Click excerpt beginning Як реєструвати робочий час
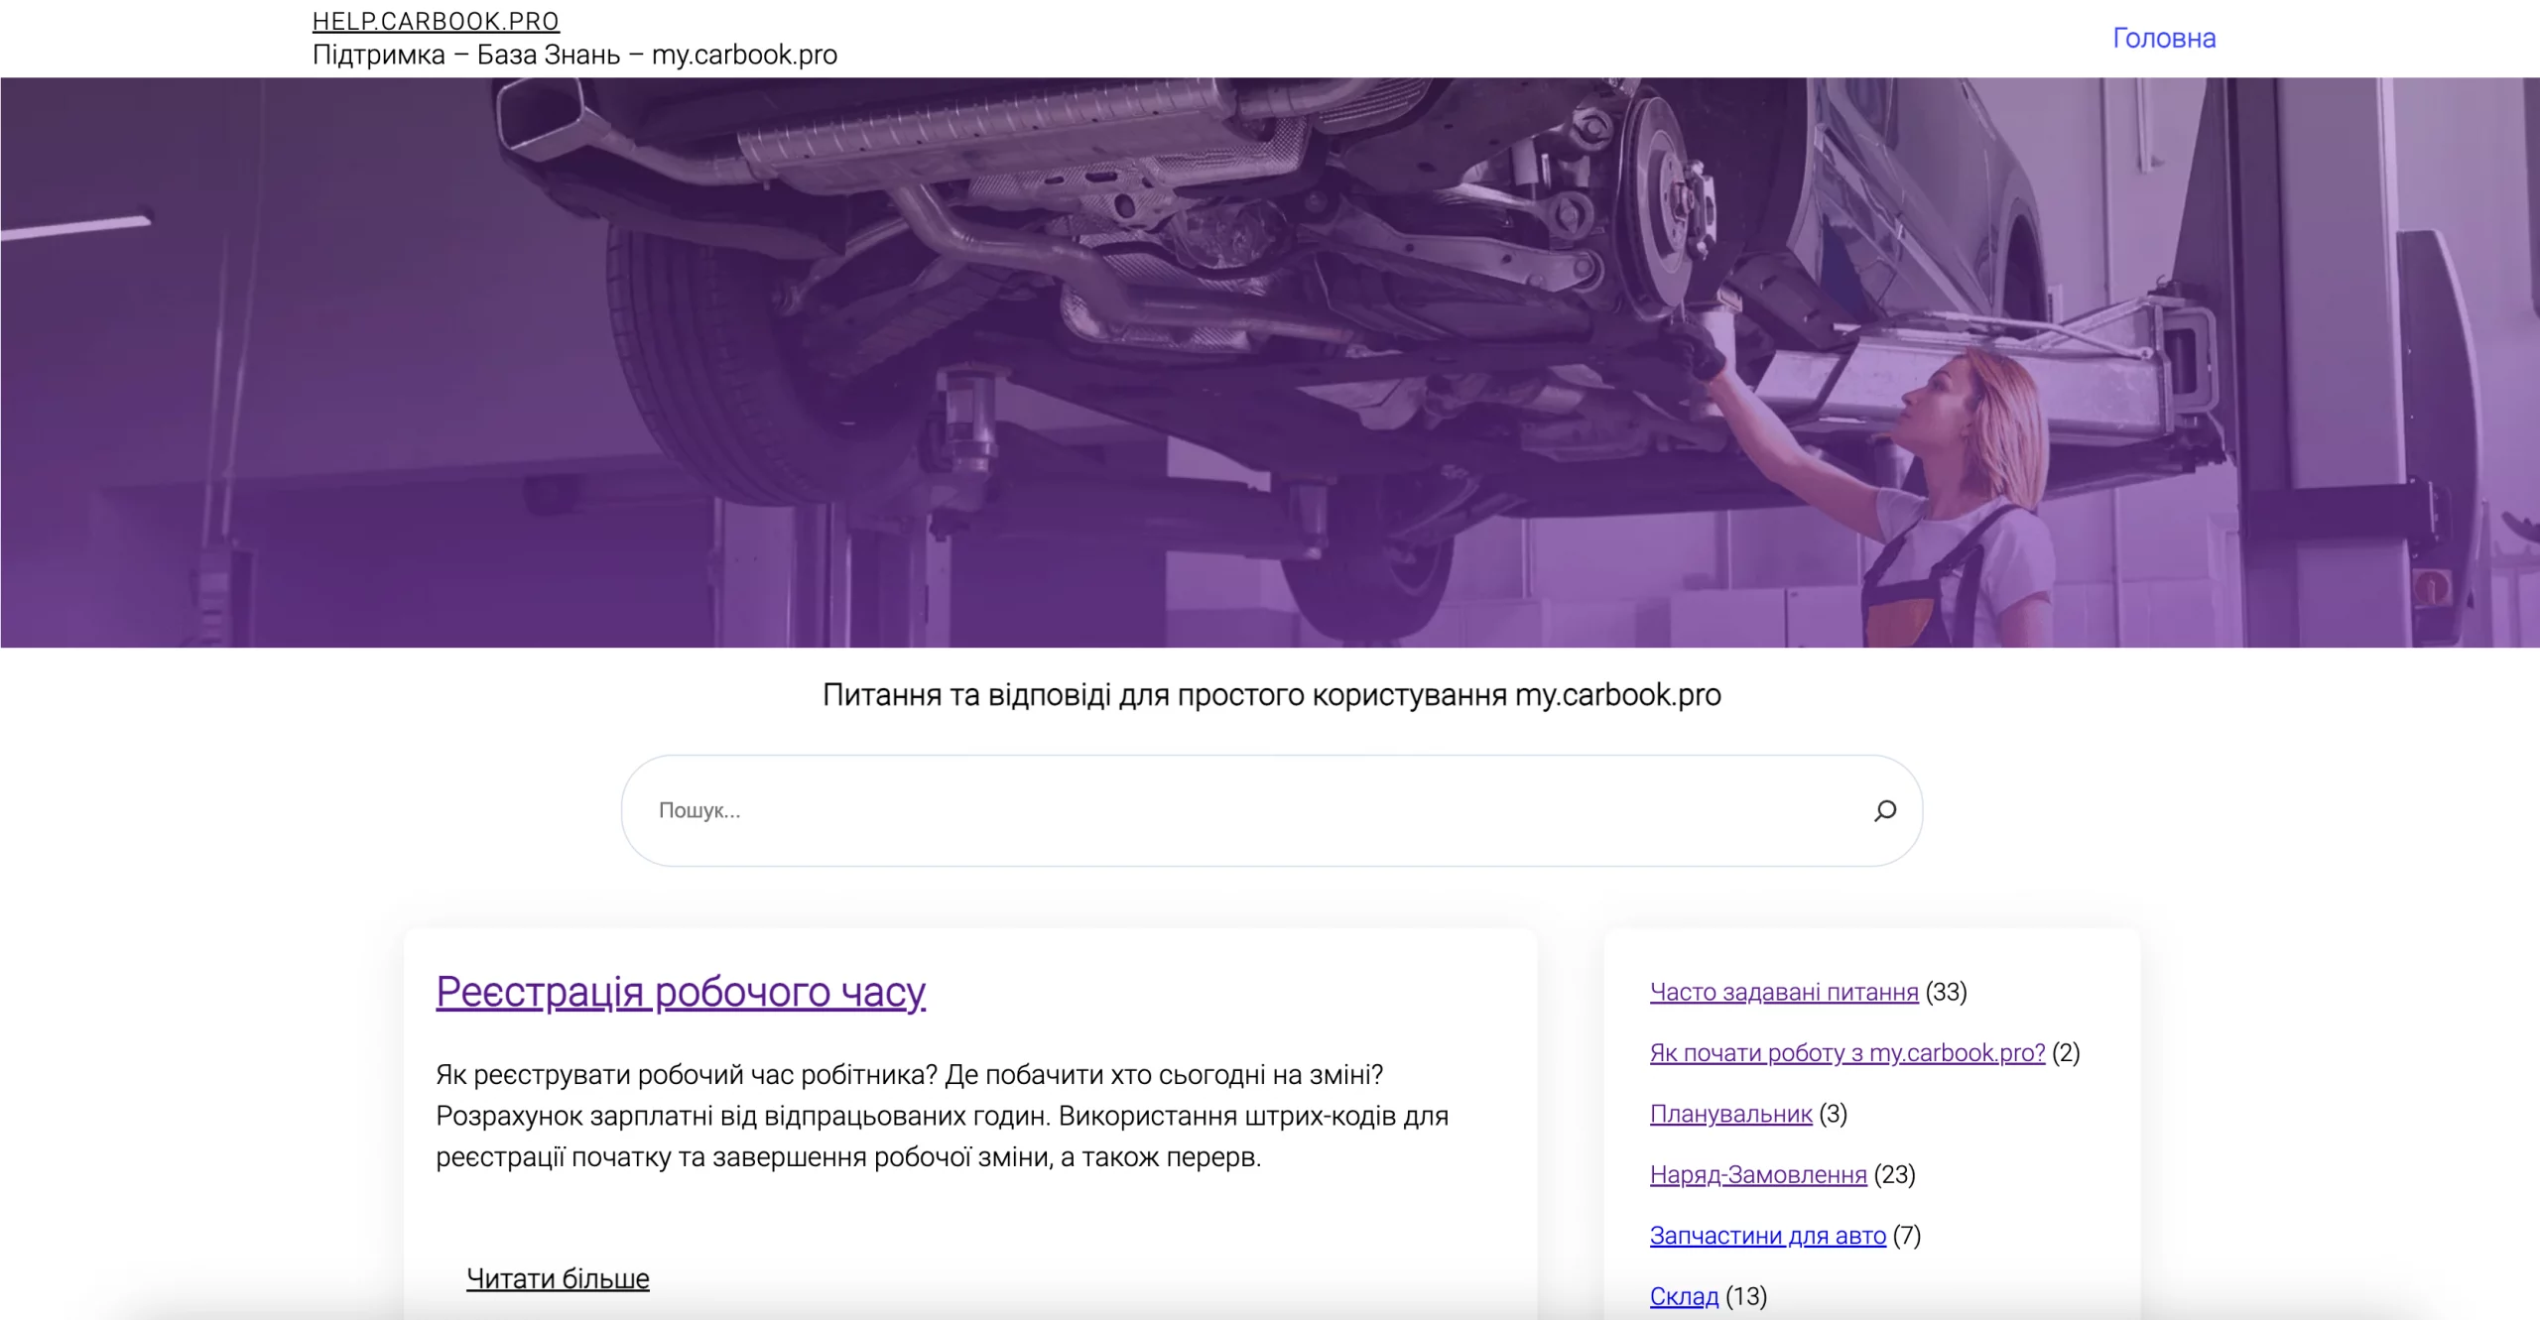 [943, 1116]
